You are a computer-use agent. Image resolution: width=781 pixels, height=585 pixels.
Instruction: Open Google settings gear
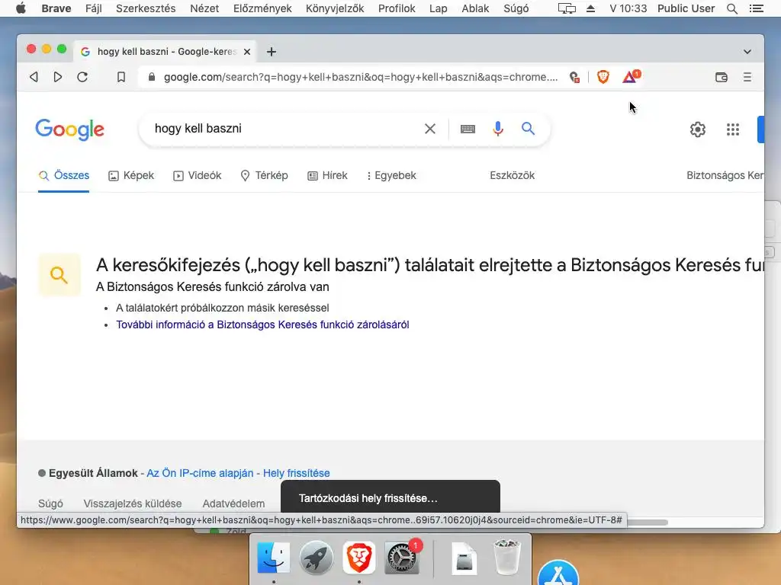[698, 129]
